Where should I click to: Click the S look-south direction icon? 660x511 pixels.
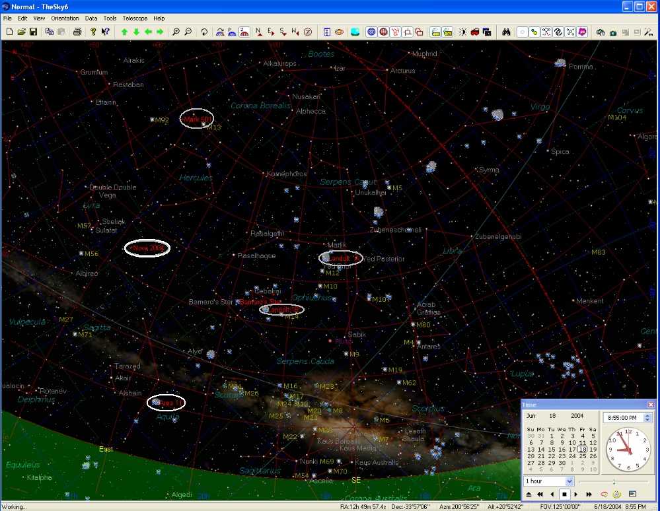coord(283,31)
